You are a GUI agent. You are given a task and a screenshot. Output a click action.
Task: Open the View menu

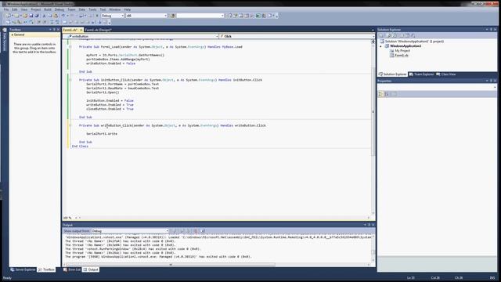[x=24, y=9]
